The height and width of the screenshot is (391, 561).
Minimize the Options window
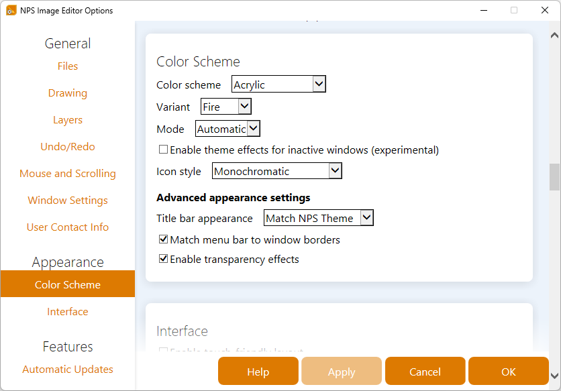484,10
